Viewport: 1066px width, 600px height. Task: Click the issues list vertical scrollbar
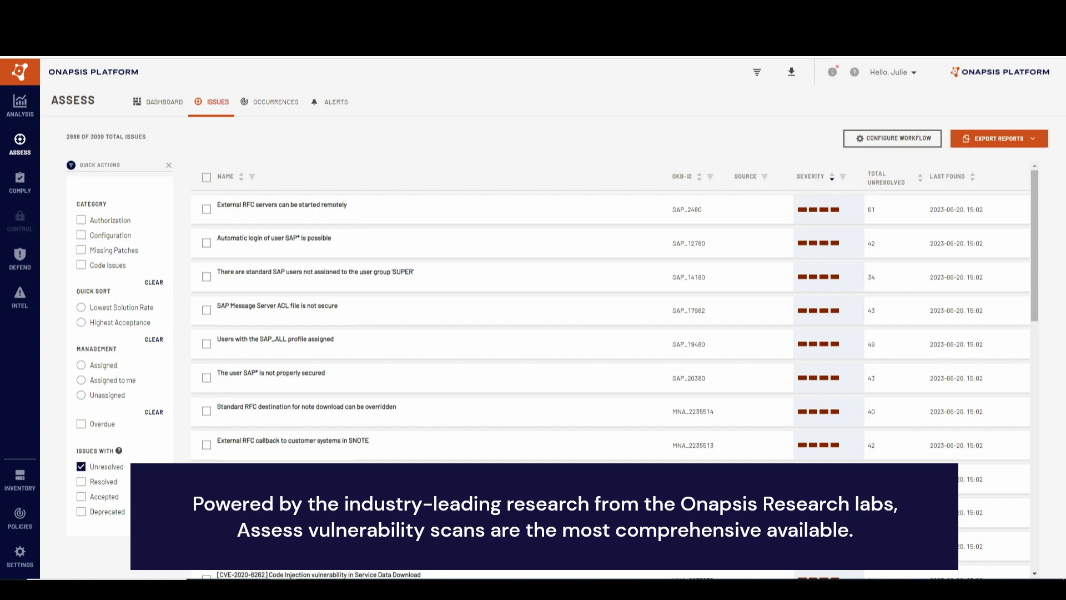coord(1034,244)
